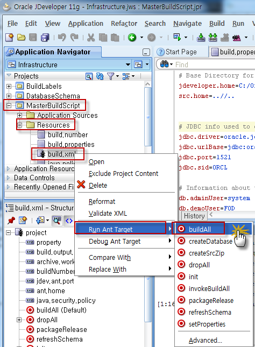Click the Refresh icon in Projects toolbar
The width and height of the screenshot is (255, 347).
(100, 76)
